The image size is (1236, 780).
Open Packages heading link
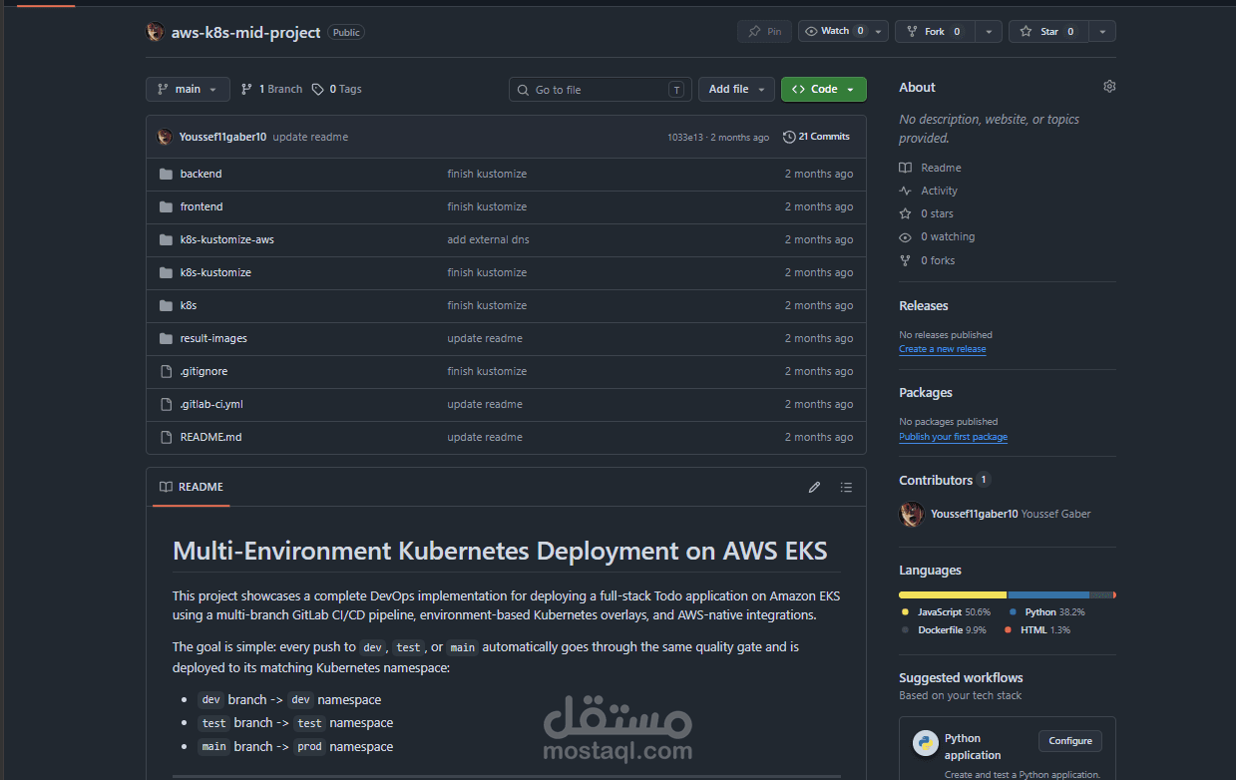(x=926, y=392)
